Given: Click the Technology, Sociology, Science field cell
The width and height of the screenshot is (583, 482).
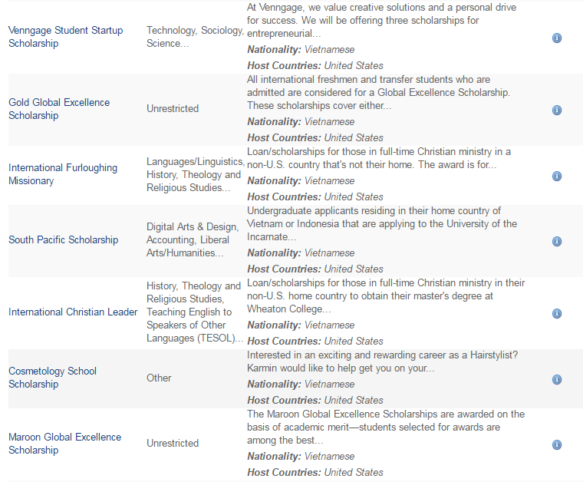Looking at the screenshot, I should (195, 37).
